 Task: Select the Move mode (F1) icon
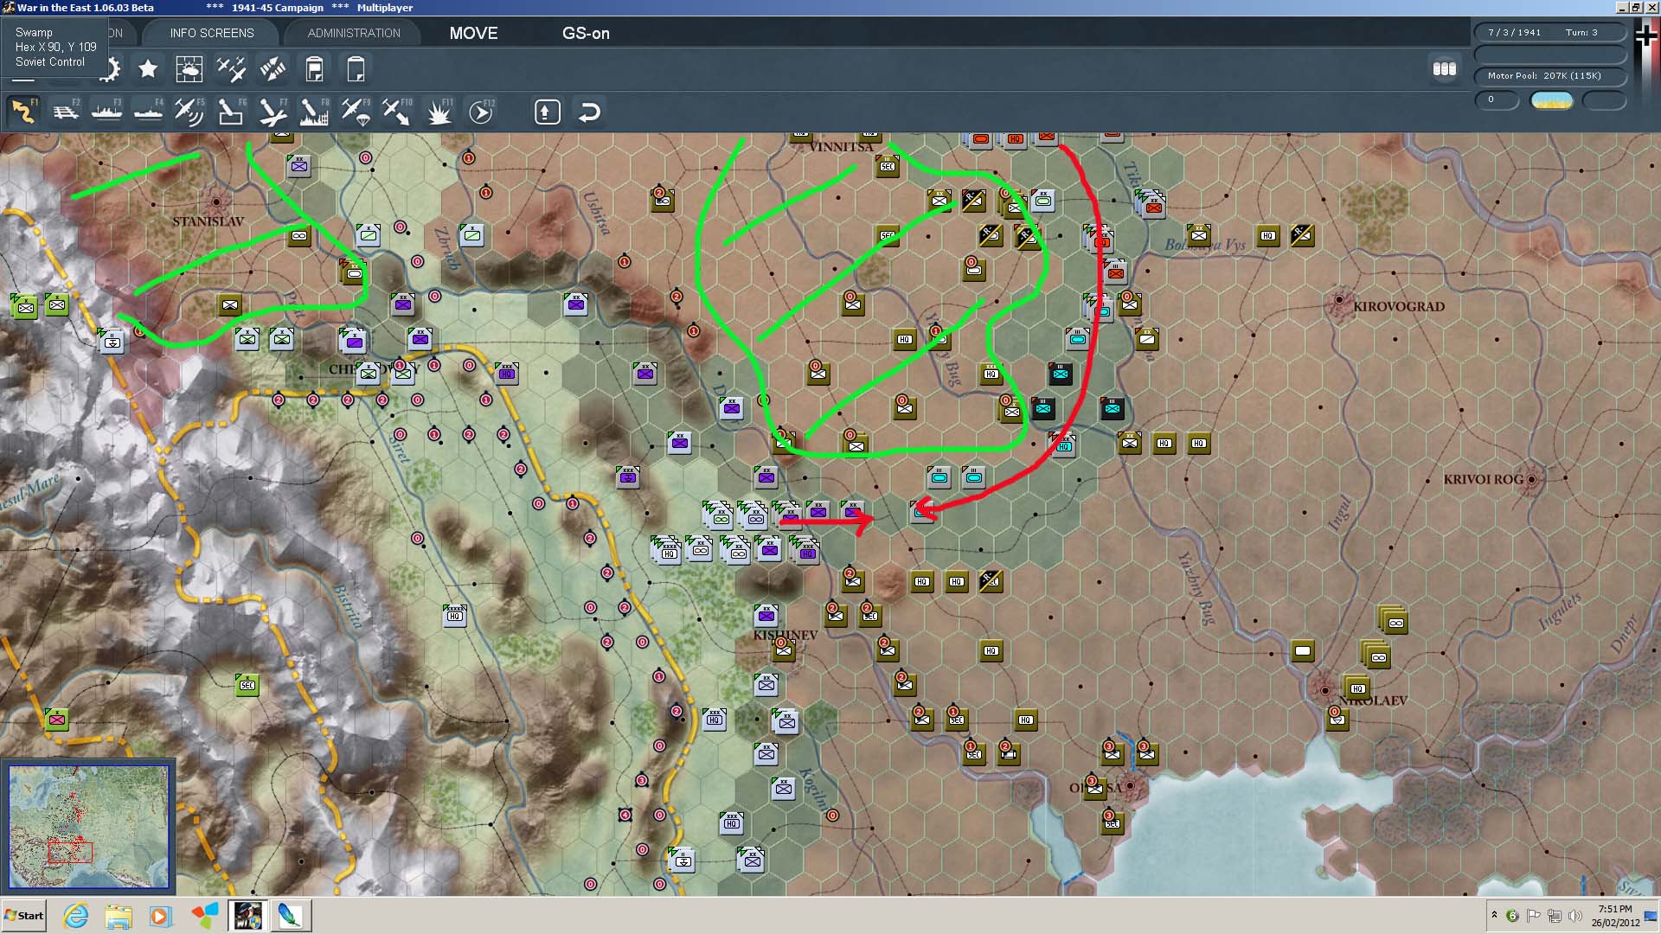[x=23, y=112]
